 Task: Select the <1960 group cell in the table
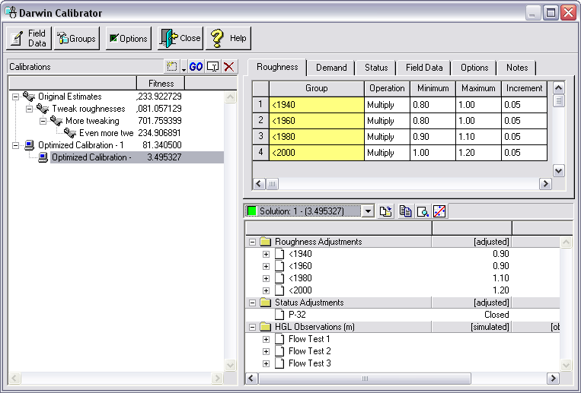pyautogui.click(x=317, y=121)
